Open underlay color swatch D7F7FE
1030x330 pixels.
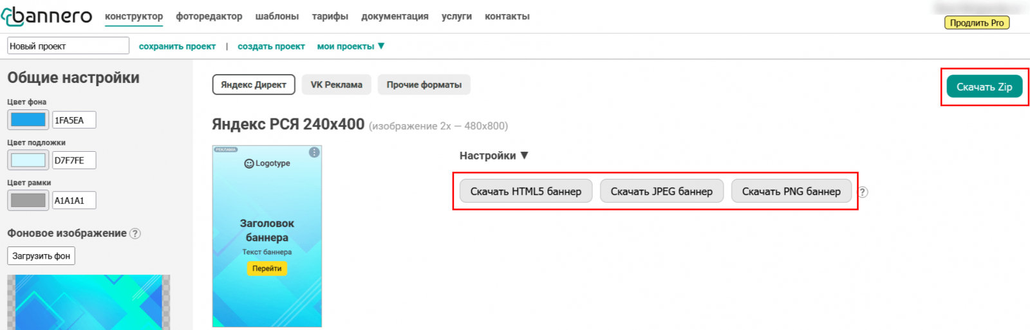[x=28, y=160]
